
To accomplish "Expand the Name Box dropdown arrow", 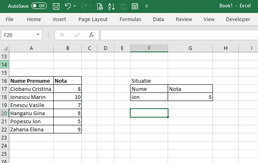I will 38,35.
